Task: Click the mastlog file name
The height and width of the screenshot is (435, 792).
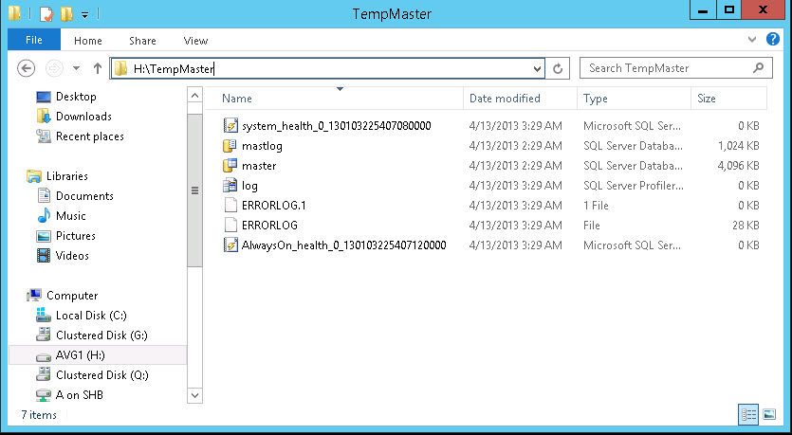Action: (x=262, y=146)
